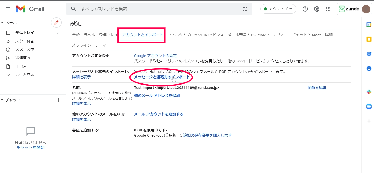
Task: Click the チャットを開始 link
Action: 30,147
